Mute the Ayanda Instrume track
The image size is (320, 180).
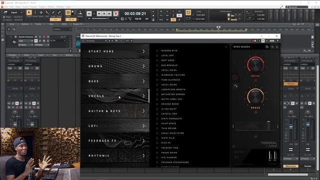tap(36, 37)
